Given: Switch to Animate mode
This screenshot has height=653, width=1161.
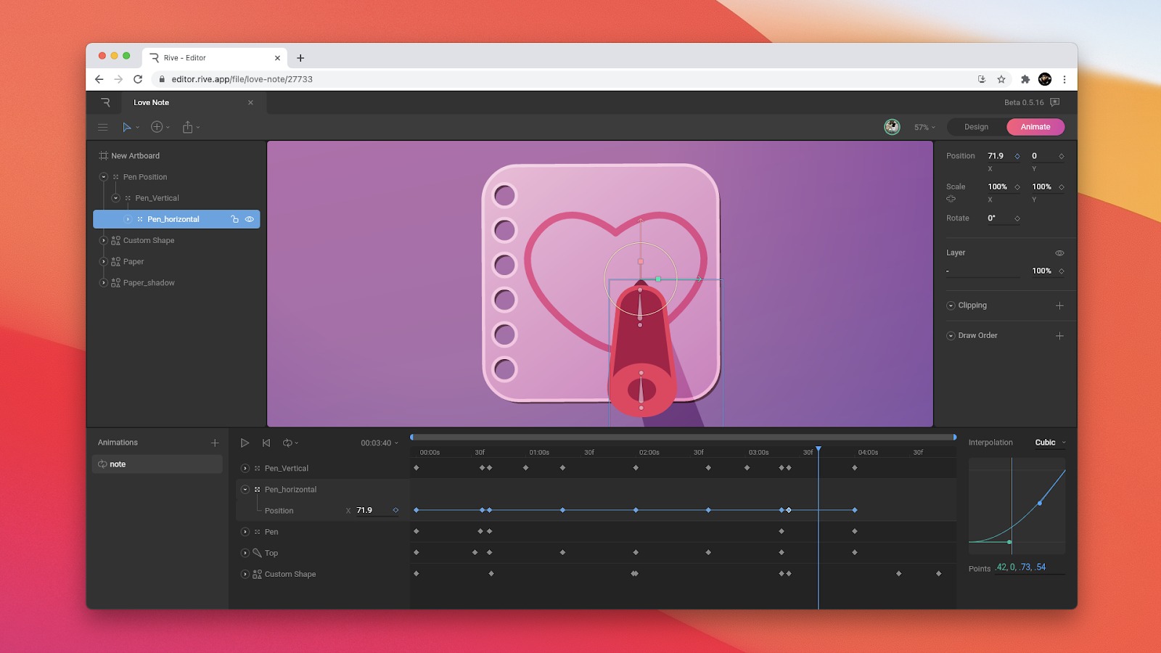Looking at the screenshot, I should pos(1035,127).
